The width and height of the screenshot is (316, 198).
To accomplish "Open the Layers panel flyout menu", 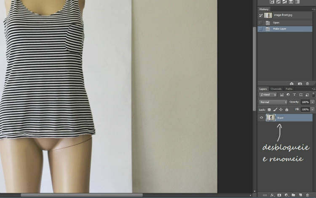I will click(313, 89).
